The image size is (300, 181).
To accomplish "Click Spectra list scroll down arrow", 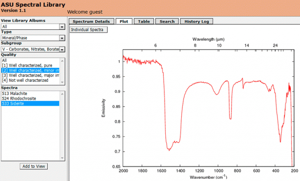I will coord(62,158).
